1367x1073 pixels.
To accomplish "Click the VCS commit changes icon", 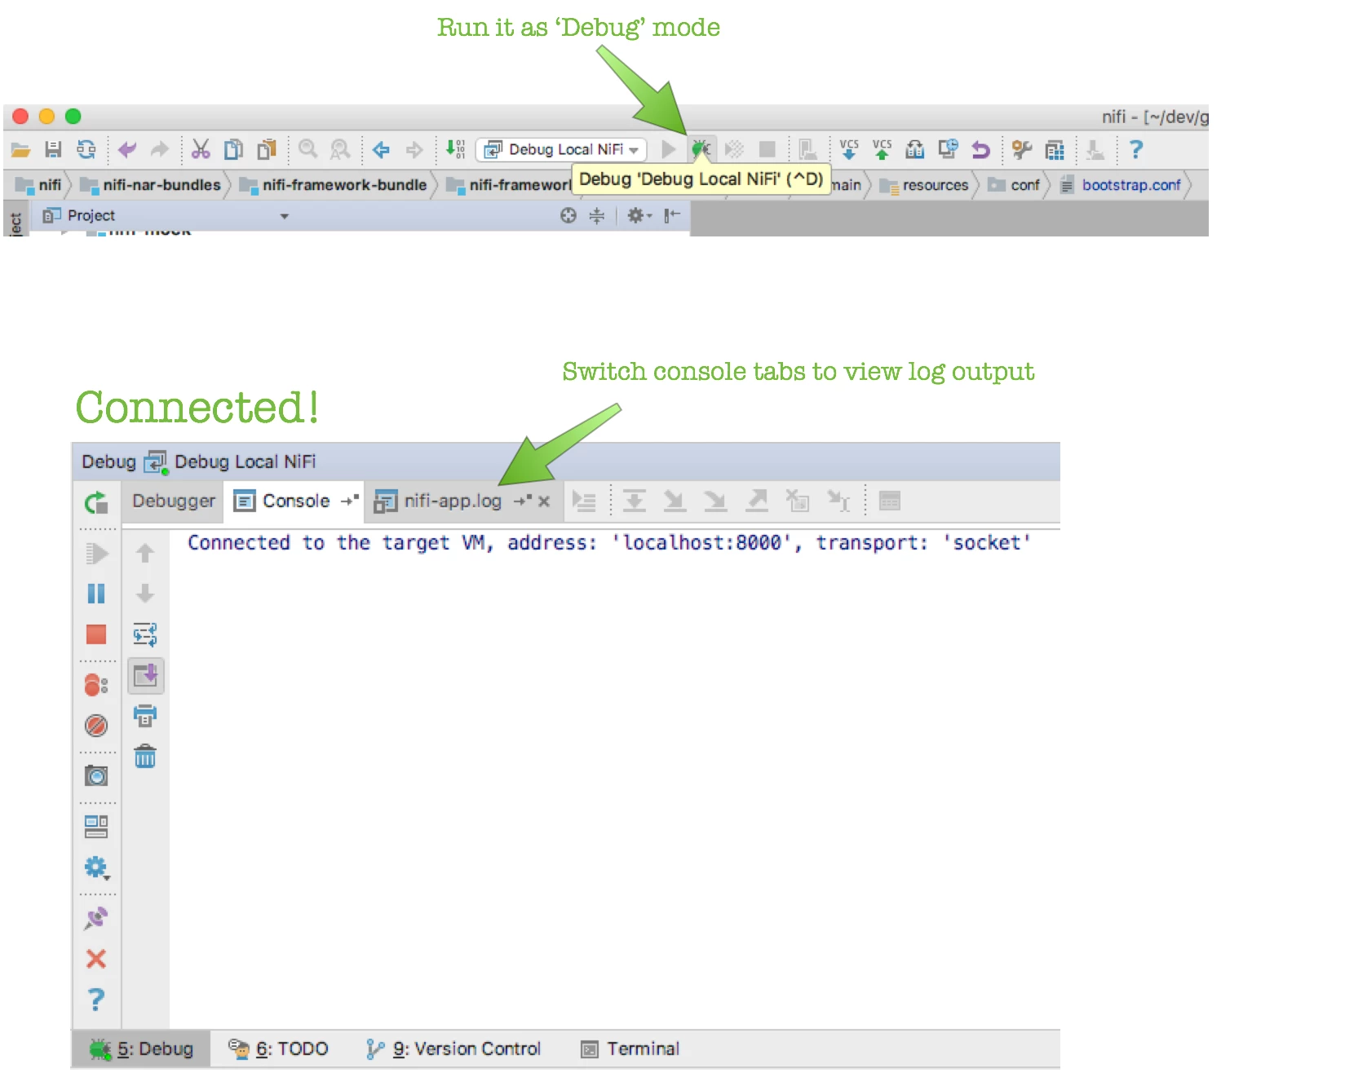I will click(882, 149).
